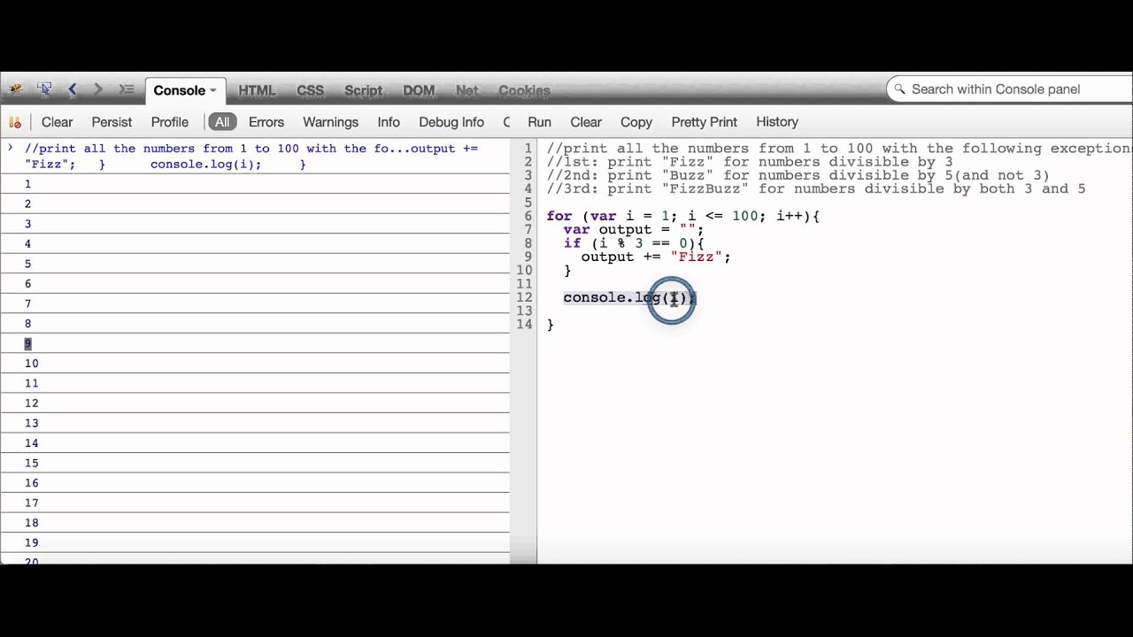This screenshot has height=637, width=1133.
Task: Click console output row "19"
Action: point(255,543)
